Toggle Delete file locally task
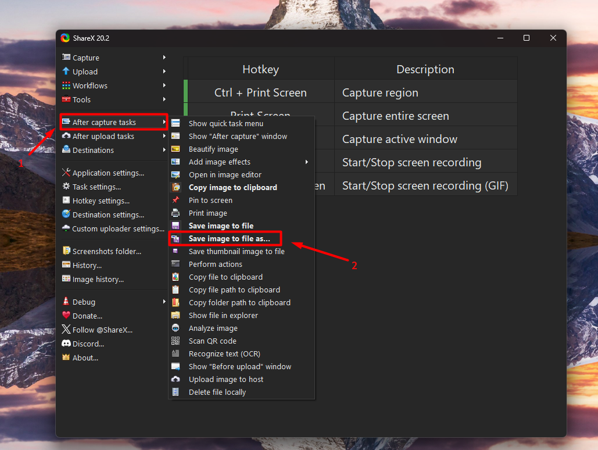 (241, 392)
